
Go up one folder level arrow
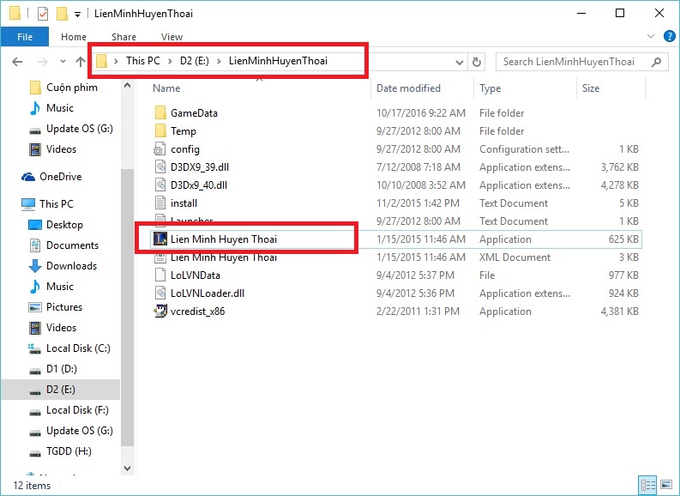click(x=81, y=62)
